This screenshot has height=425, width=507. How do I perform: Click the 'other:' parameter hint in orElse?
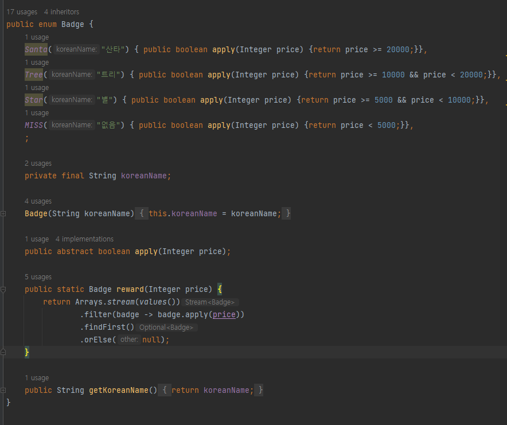coord(129,340)
